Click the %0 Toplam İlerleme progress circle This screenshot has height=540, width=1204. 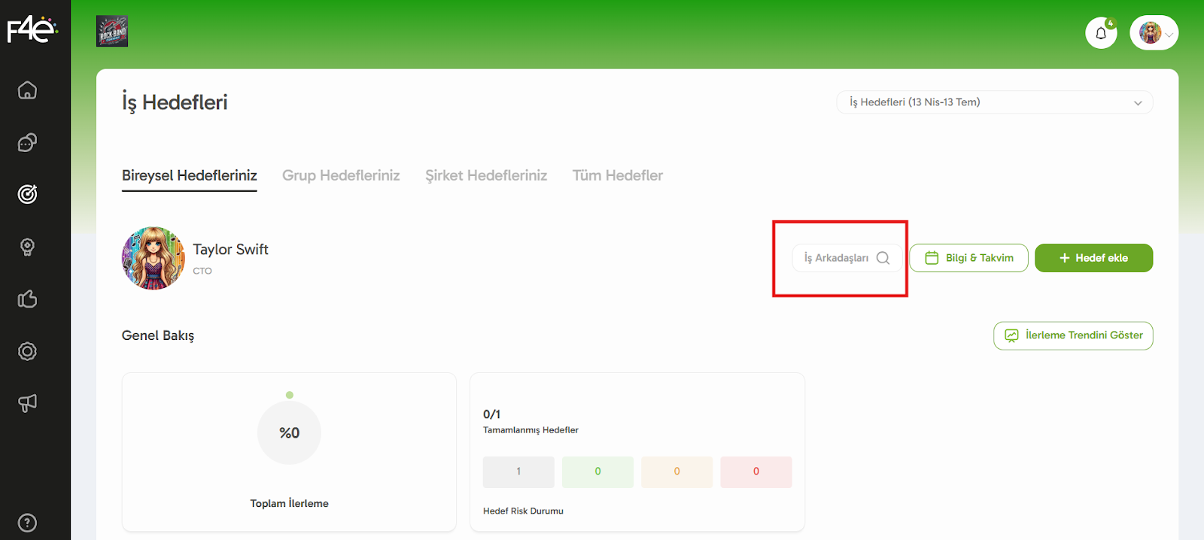coord(289,432)
